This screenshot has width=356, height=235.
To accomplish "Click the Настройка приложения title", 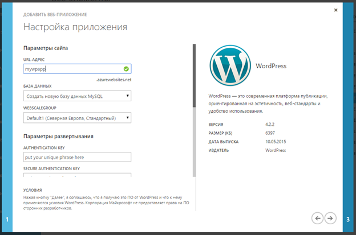I will point(75,27).
